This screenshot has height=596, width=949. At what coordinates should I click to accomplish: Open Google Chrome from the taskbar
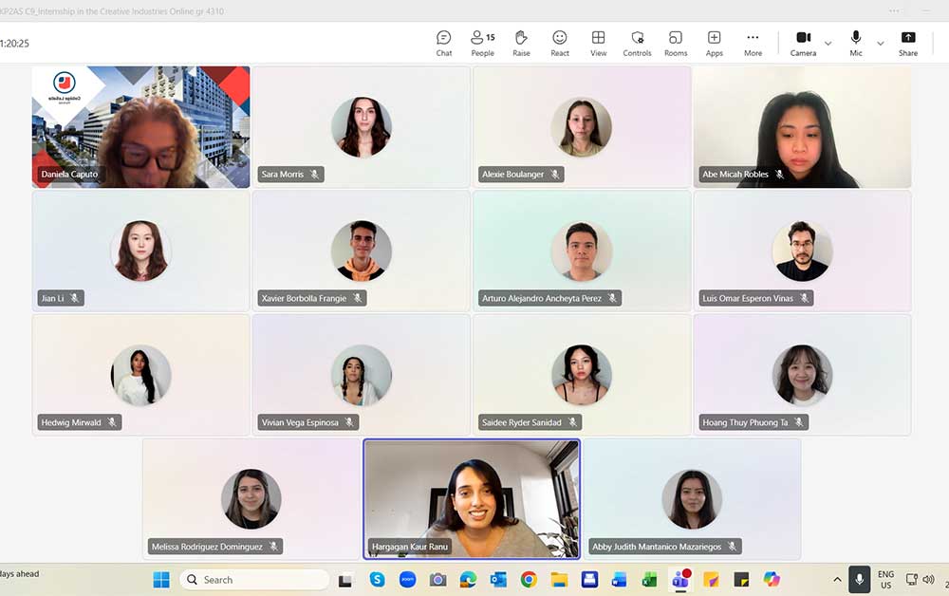click(x=529, y=580)
